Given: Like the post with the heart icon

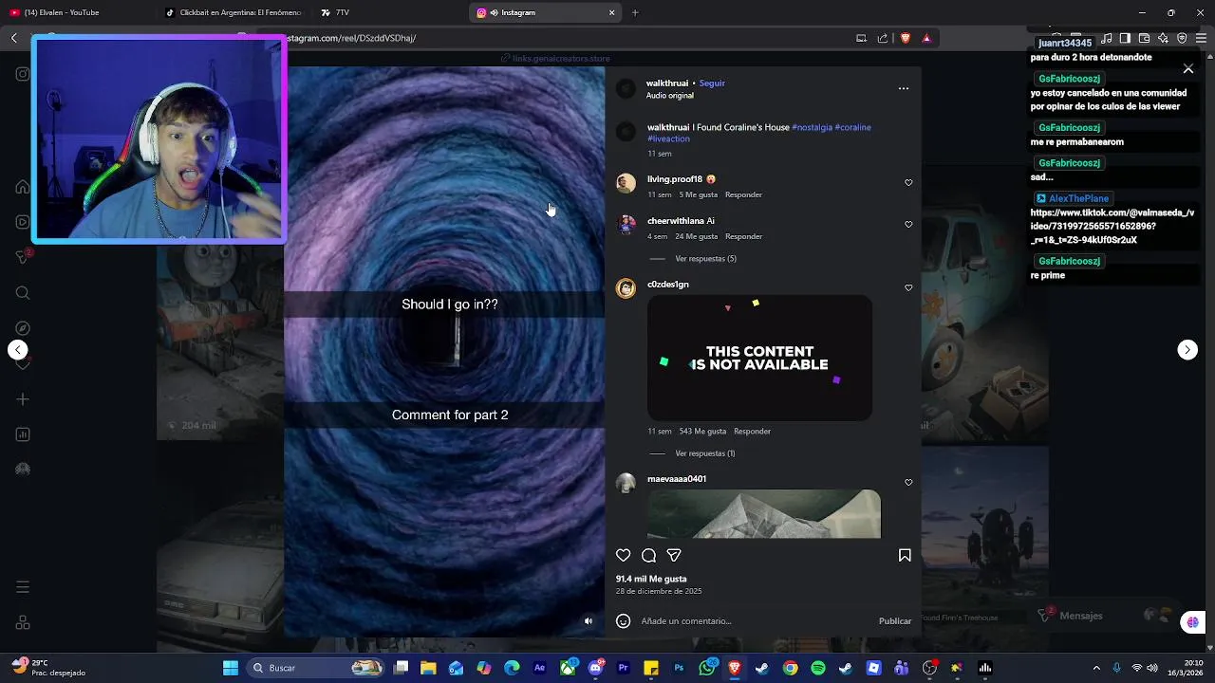Looking at the screenshot, I should 623,556.
